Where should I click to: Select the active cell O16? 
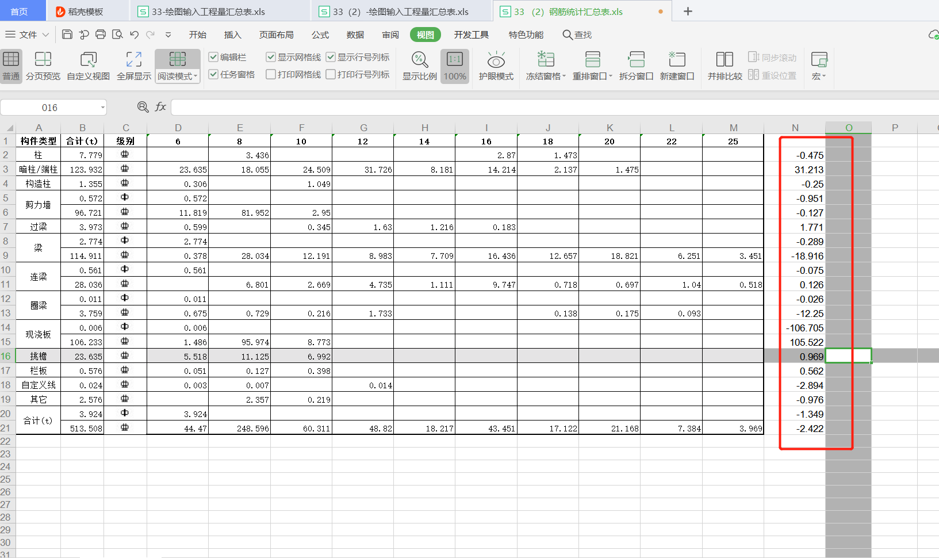(849, 356)
